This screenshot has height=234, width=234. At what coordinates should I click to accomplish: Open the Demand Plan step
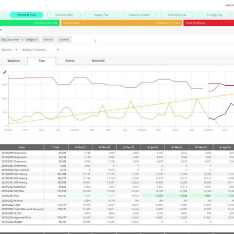coord(26,15)
